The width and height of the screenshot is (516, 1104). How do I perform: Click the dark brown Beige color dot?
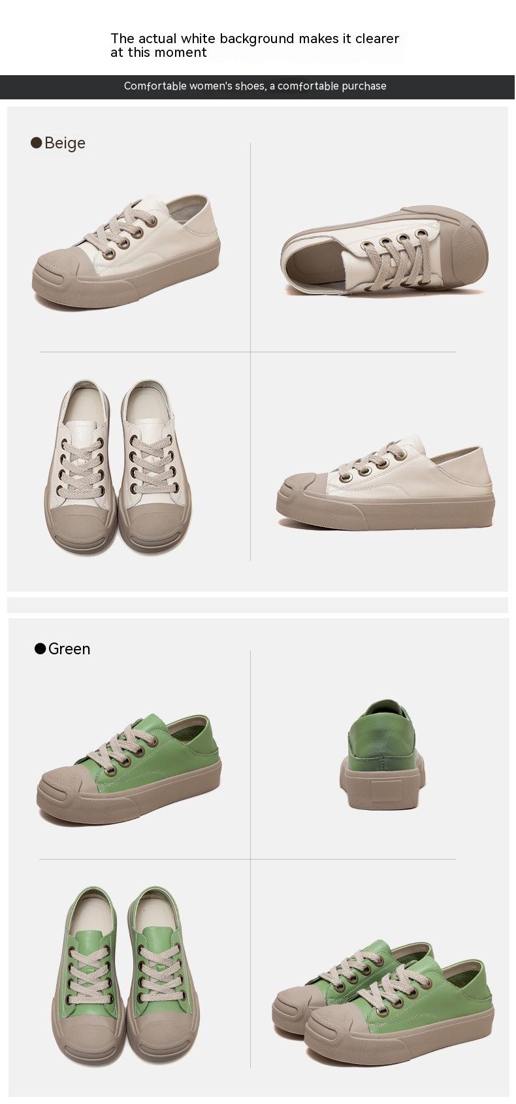coord(37,142)
